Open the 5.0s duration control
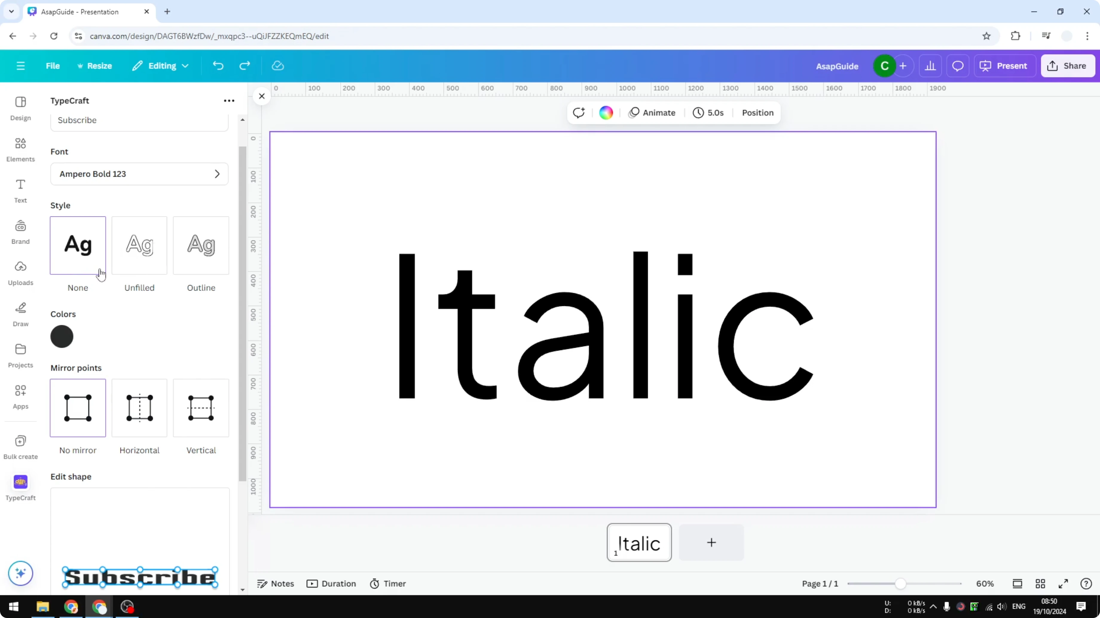This screenshot has height=618, width=1100. (708, 113)
